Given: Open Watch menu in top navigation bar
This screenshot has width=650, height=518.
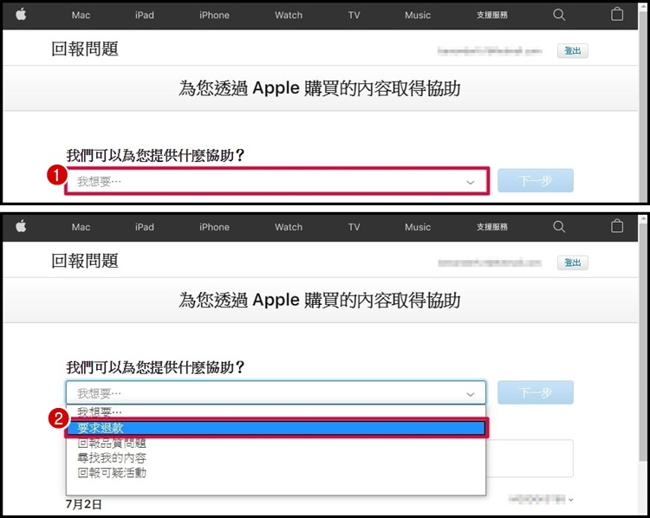Looking at the screenshot, I should [x=289, y=16].
